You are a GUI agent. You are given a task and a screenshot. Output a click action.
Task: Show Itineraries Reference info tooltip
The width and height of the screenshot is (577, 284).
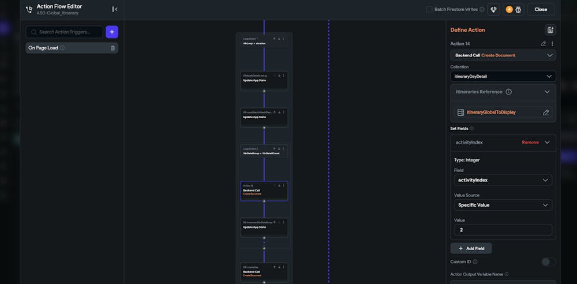click(x=508, y=92)
